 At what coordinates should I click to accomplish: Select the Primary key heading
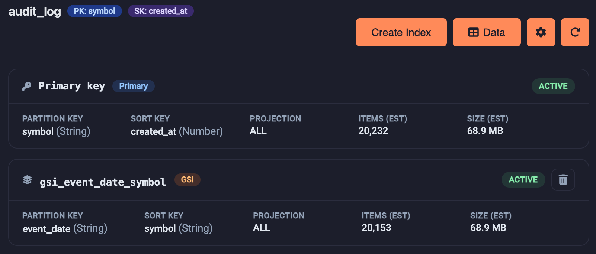click(72, 86)
